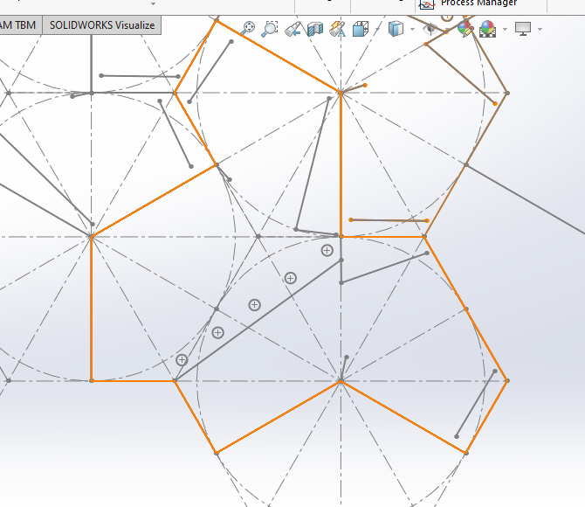
Task: Click the Process Manager button
Action: [478, 3]
